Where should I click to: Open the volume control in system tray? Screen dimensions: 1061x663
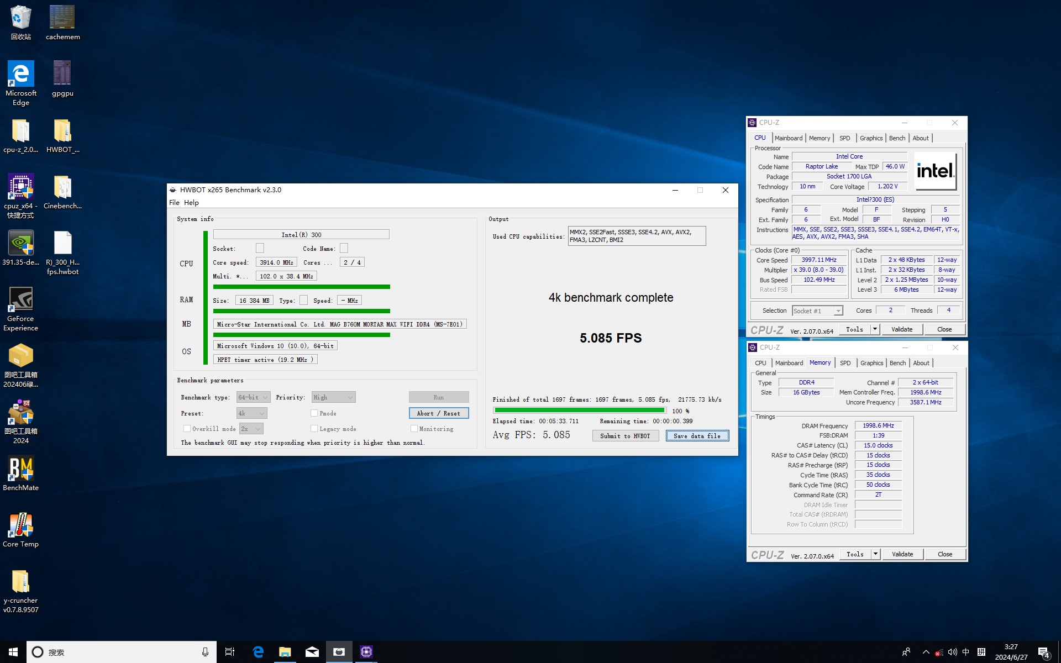(x=953, y=652)
